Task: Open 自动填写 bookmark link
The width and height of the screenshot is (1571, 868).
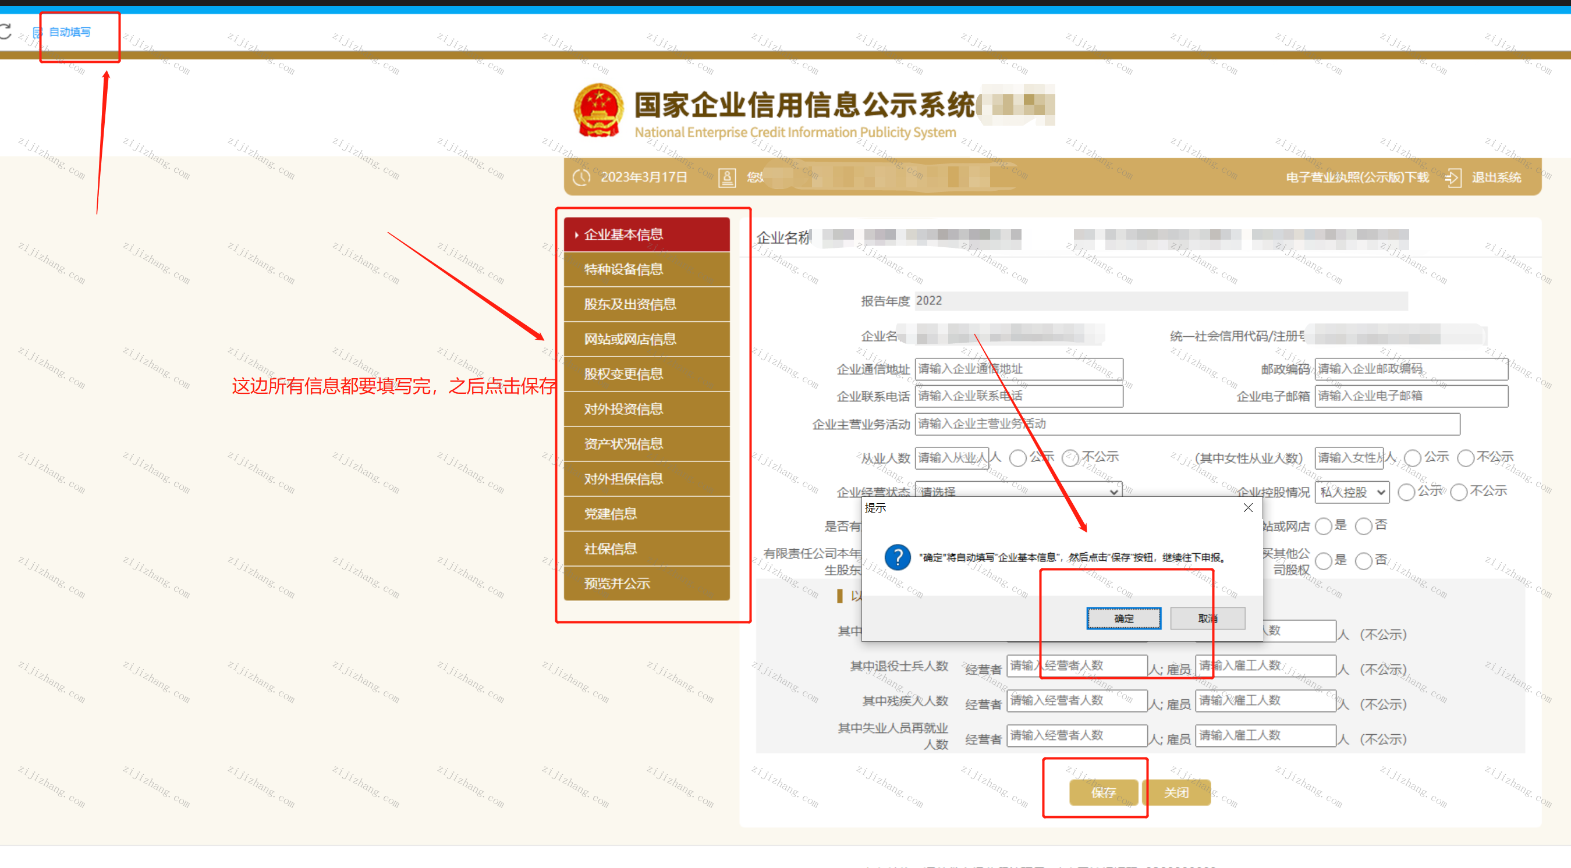Action: click(69, 31)
